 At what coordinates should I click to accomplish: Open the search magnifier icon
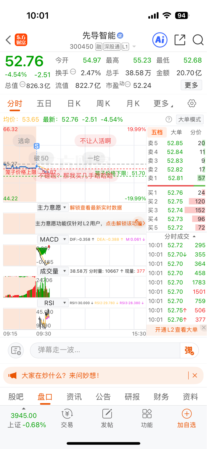[198, 40]
